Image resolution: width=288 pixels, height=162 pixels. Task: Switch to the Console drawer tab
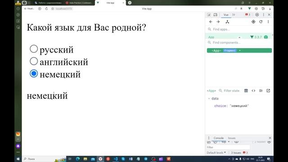(x=219, y=138)
